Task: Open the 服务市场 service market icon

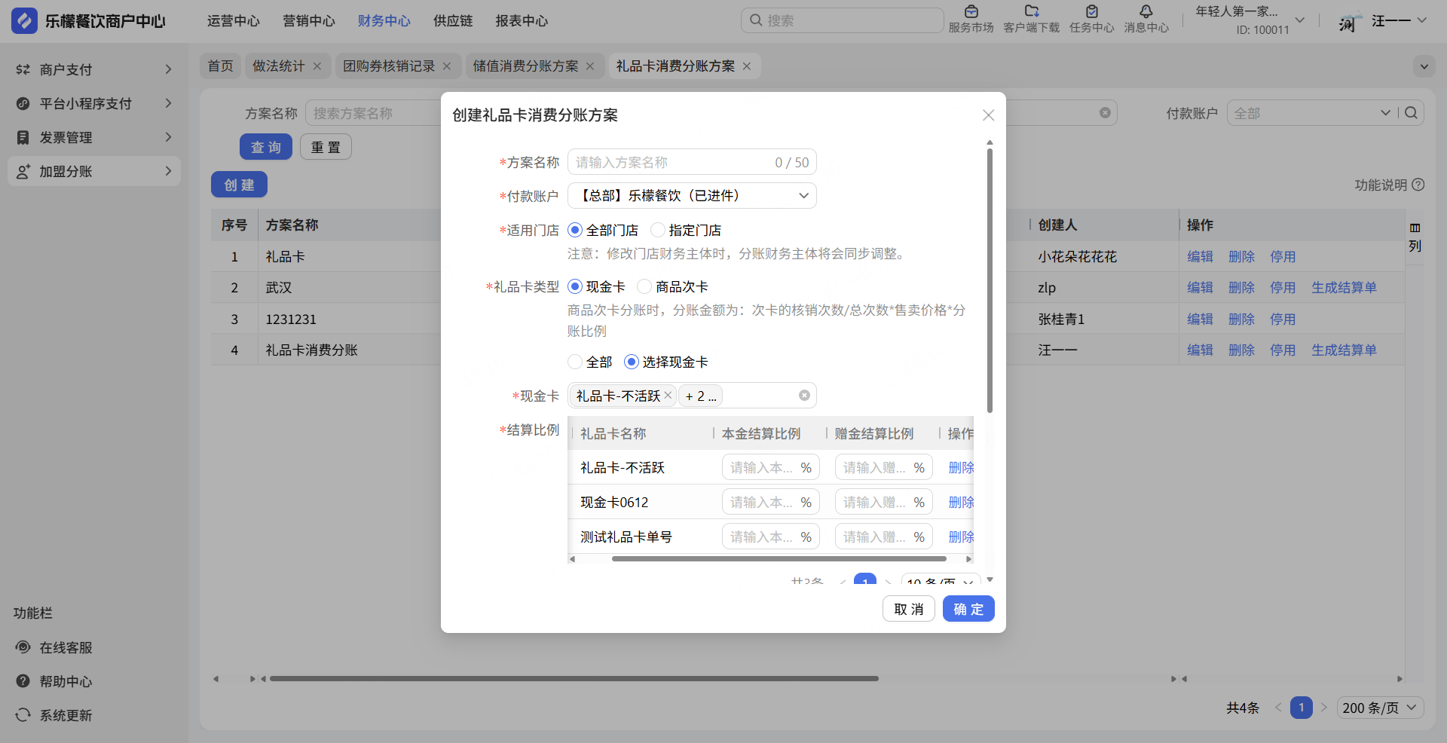Action: pos(971,12)
